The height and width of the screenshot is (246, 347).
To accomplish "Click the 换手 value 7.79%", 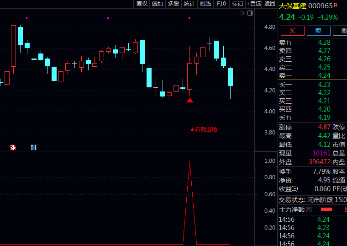I will (321, 171).
